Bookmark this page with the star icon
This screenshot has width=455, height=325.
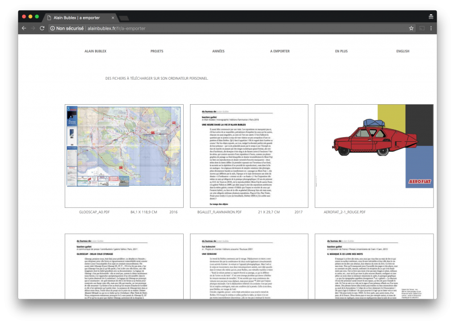(411, 28)
